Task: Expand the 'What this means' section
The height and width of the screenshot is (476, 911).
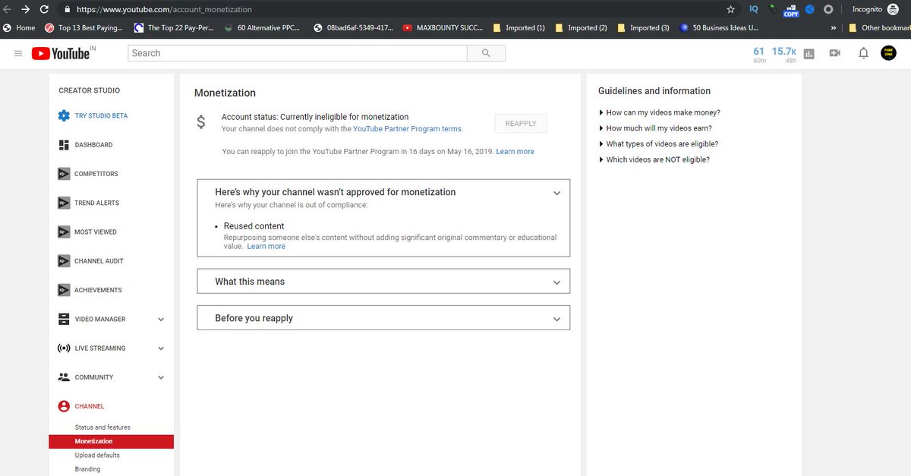Action: (x=556, y=282)
